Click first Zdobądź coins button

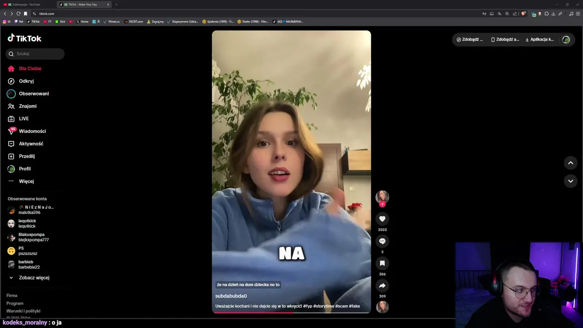pos(470,40)
